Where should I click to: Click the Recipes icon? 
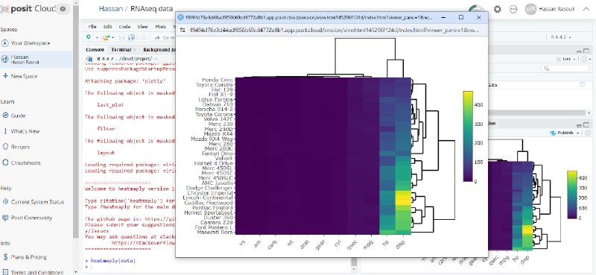point(5,146)
